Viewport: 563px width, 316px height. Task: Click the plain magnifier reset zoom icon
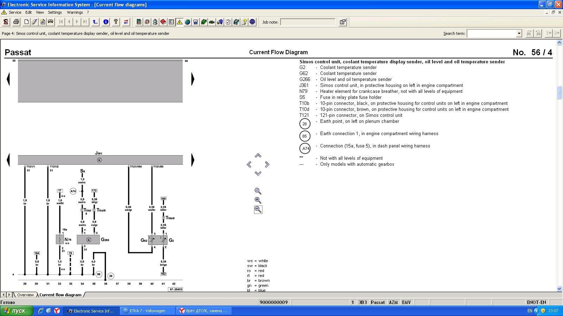point(258,191)
